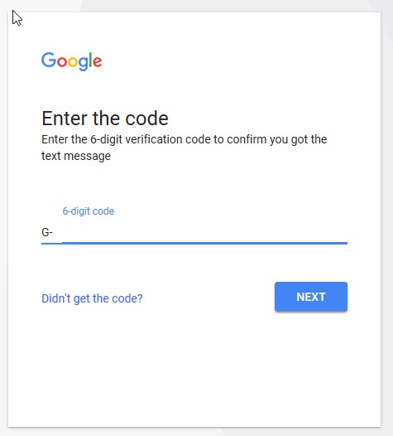Click the G- prefix in the code field
Screen dimensions: 393x436
pyautogui.click(x=47, y=232)
